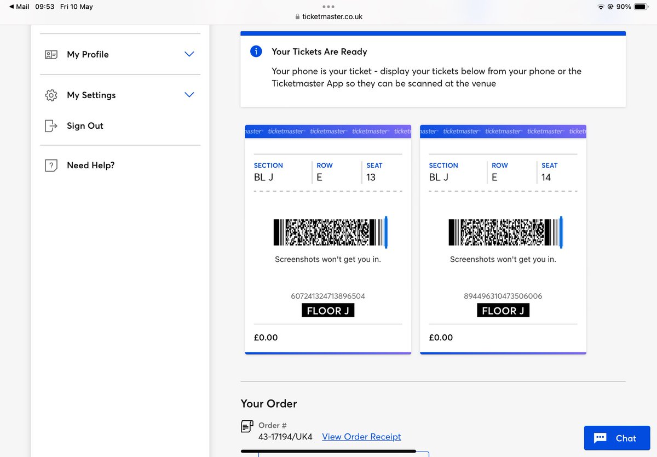The height and width of the screenshot is (457, 657).
Task: Click ticket number 607241324713896504
Action: 328,296
